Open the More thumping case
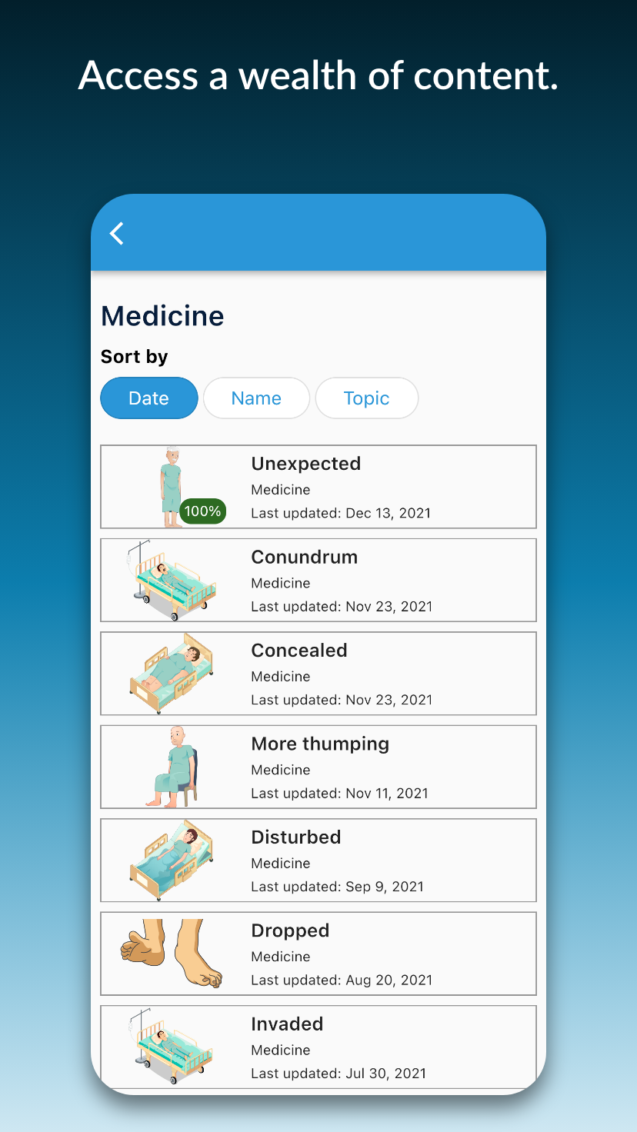 [x=318, y=767]
